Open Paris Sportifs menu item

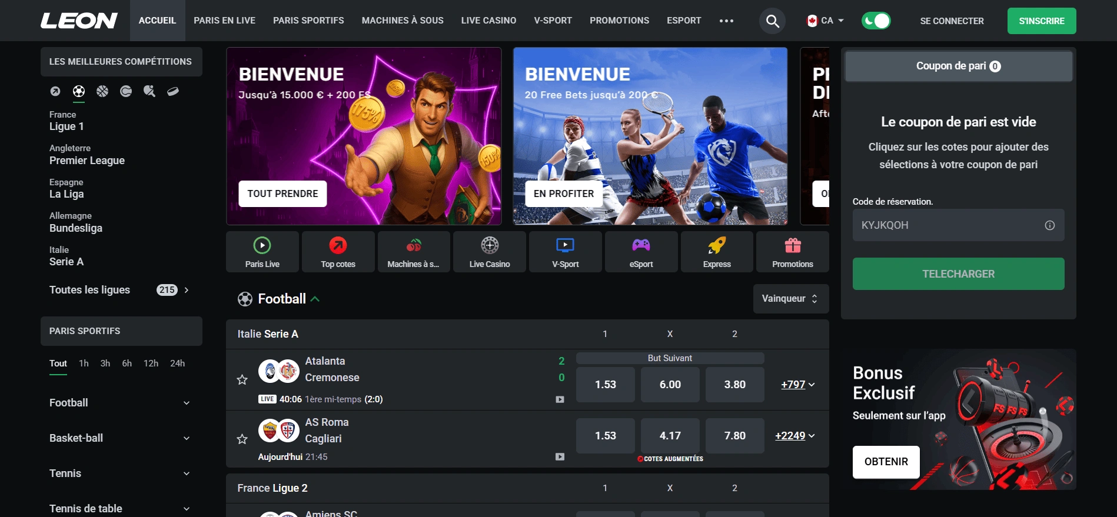click(308, 21)
